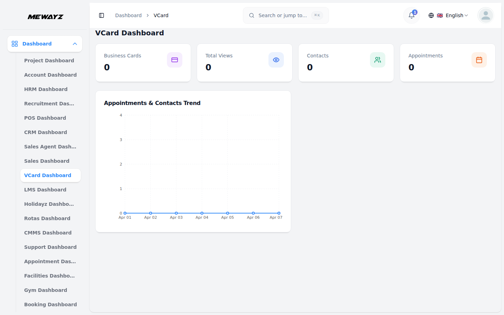Viewport: 504px width, 315px height.
Task: Click the globe language icon
Action: coord(431,15)
